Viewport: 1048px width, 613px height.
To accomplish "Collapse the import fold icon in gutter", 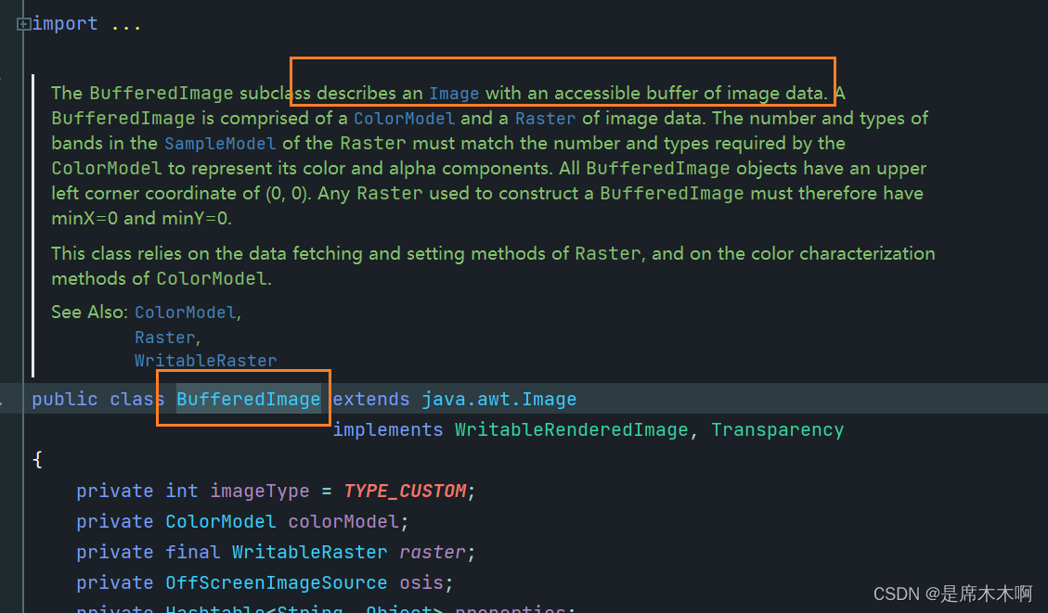I will coord(23,23).
